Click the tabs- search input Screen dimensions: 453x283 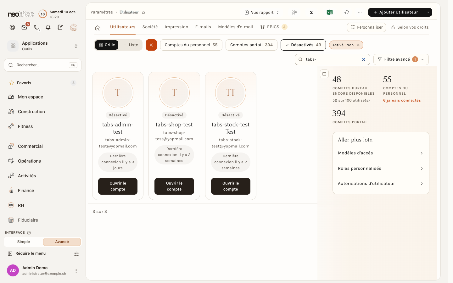coord(333,59)
